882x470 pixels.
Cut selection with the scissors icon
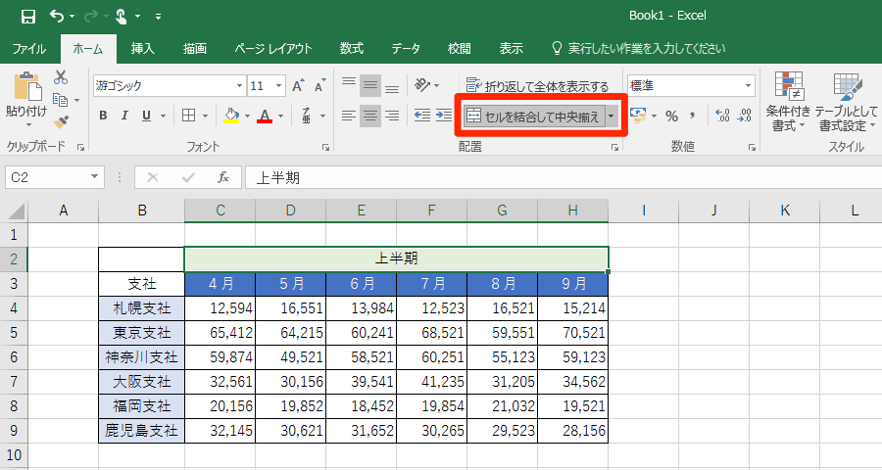pyautogui.click(x=61, y=77)
